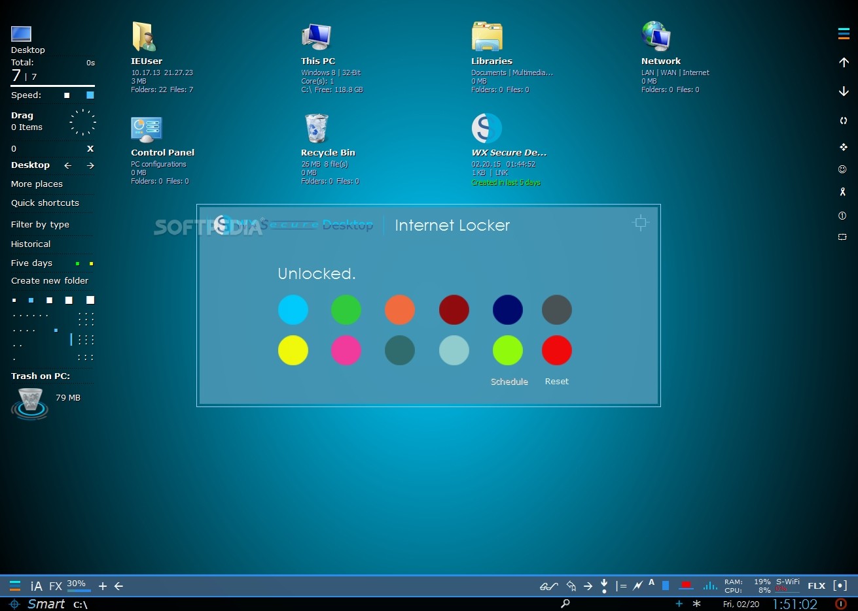The image size is (858, 611).
Task: Click the red power icon at bottom right
Action: coord(842,604)
